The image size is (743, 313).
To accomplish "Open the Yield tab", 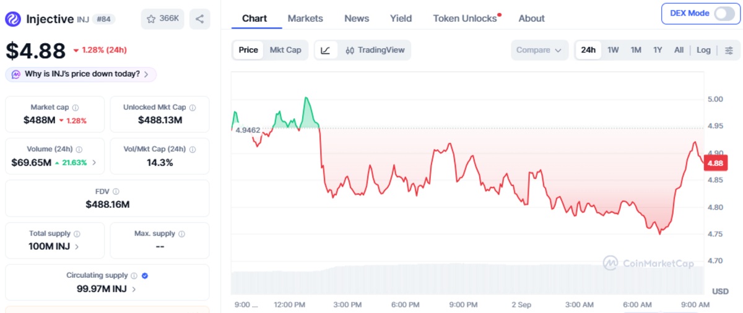I will 401,18.
